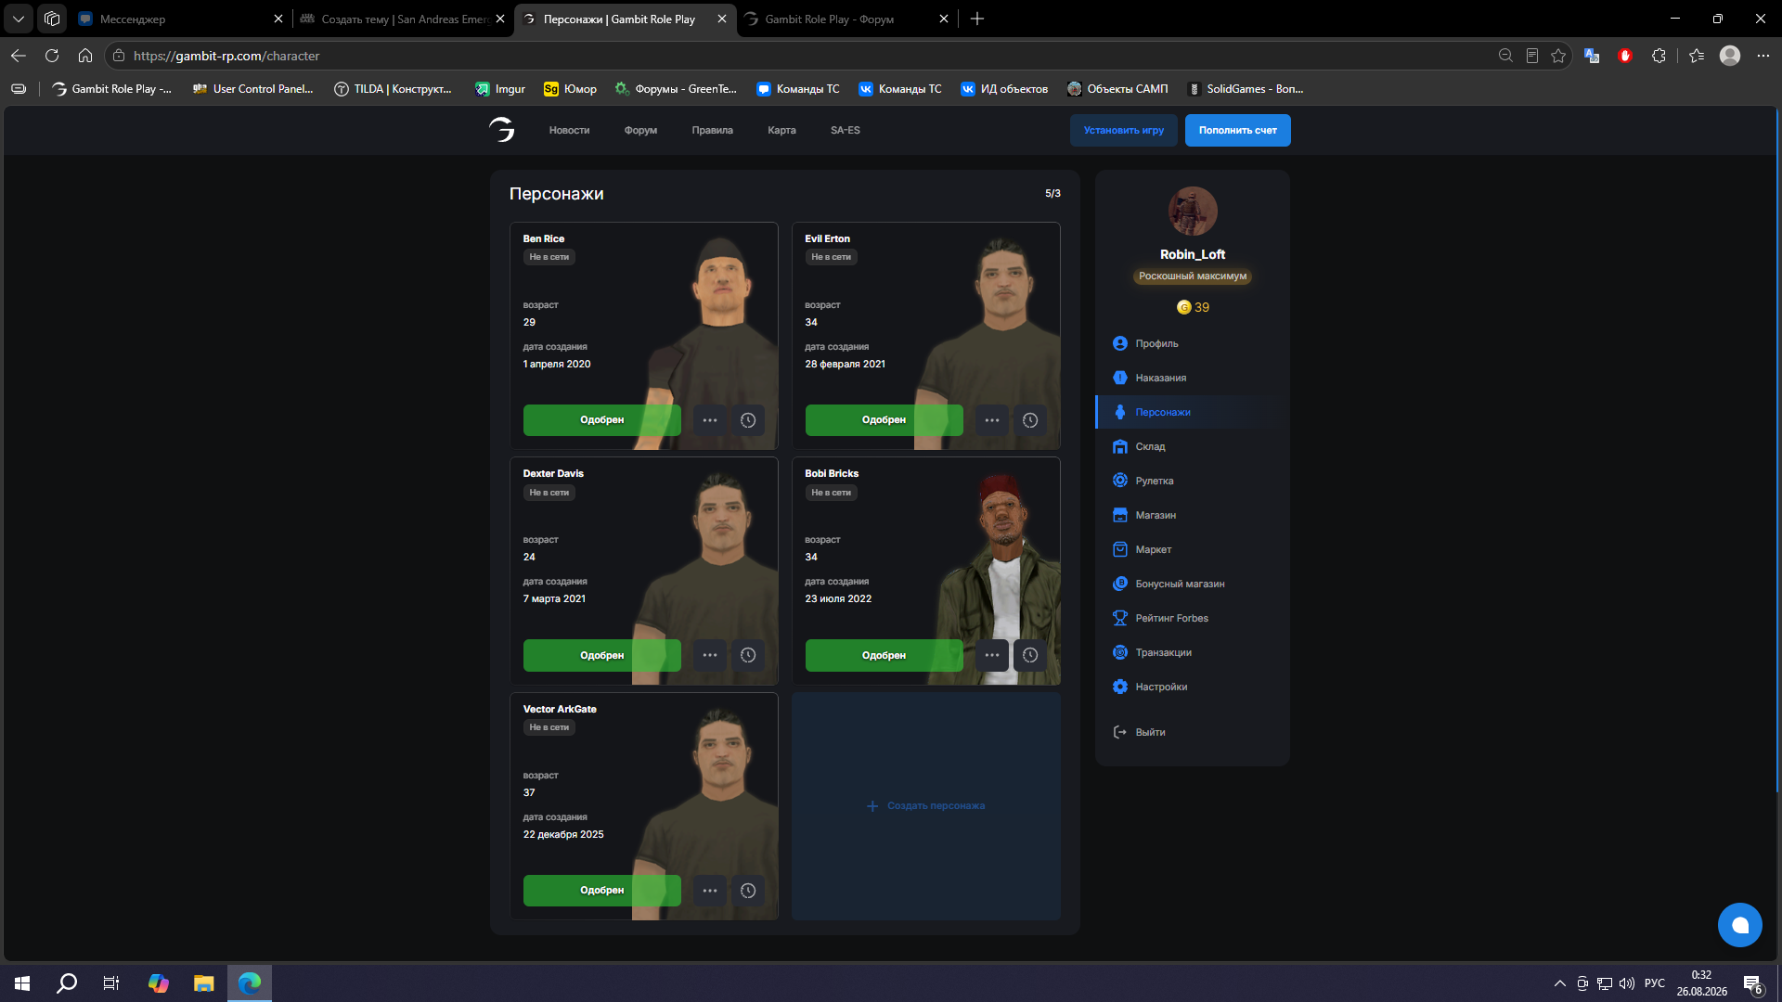
Task: Switch to the Создать тему browser tab
Action: [x=404, y=19]
